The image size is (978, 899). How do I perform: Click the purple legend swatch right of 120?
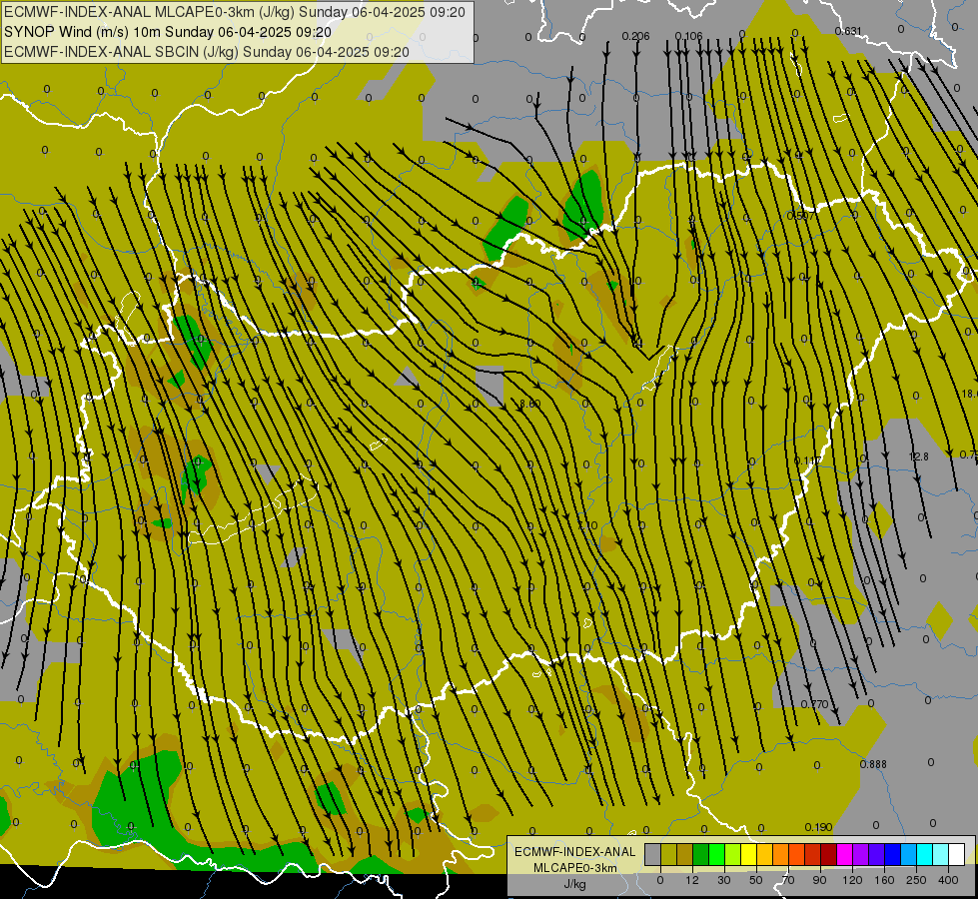[861, 855]
